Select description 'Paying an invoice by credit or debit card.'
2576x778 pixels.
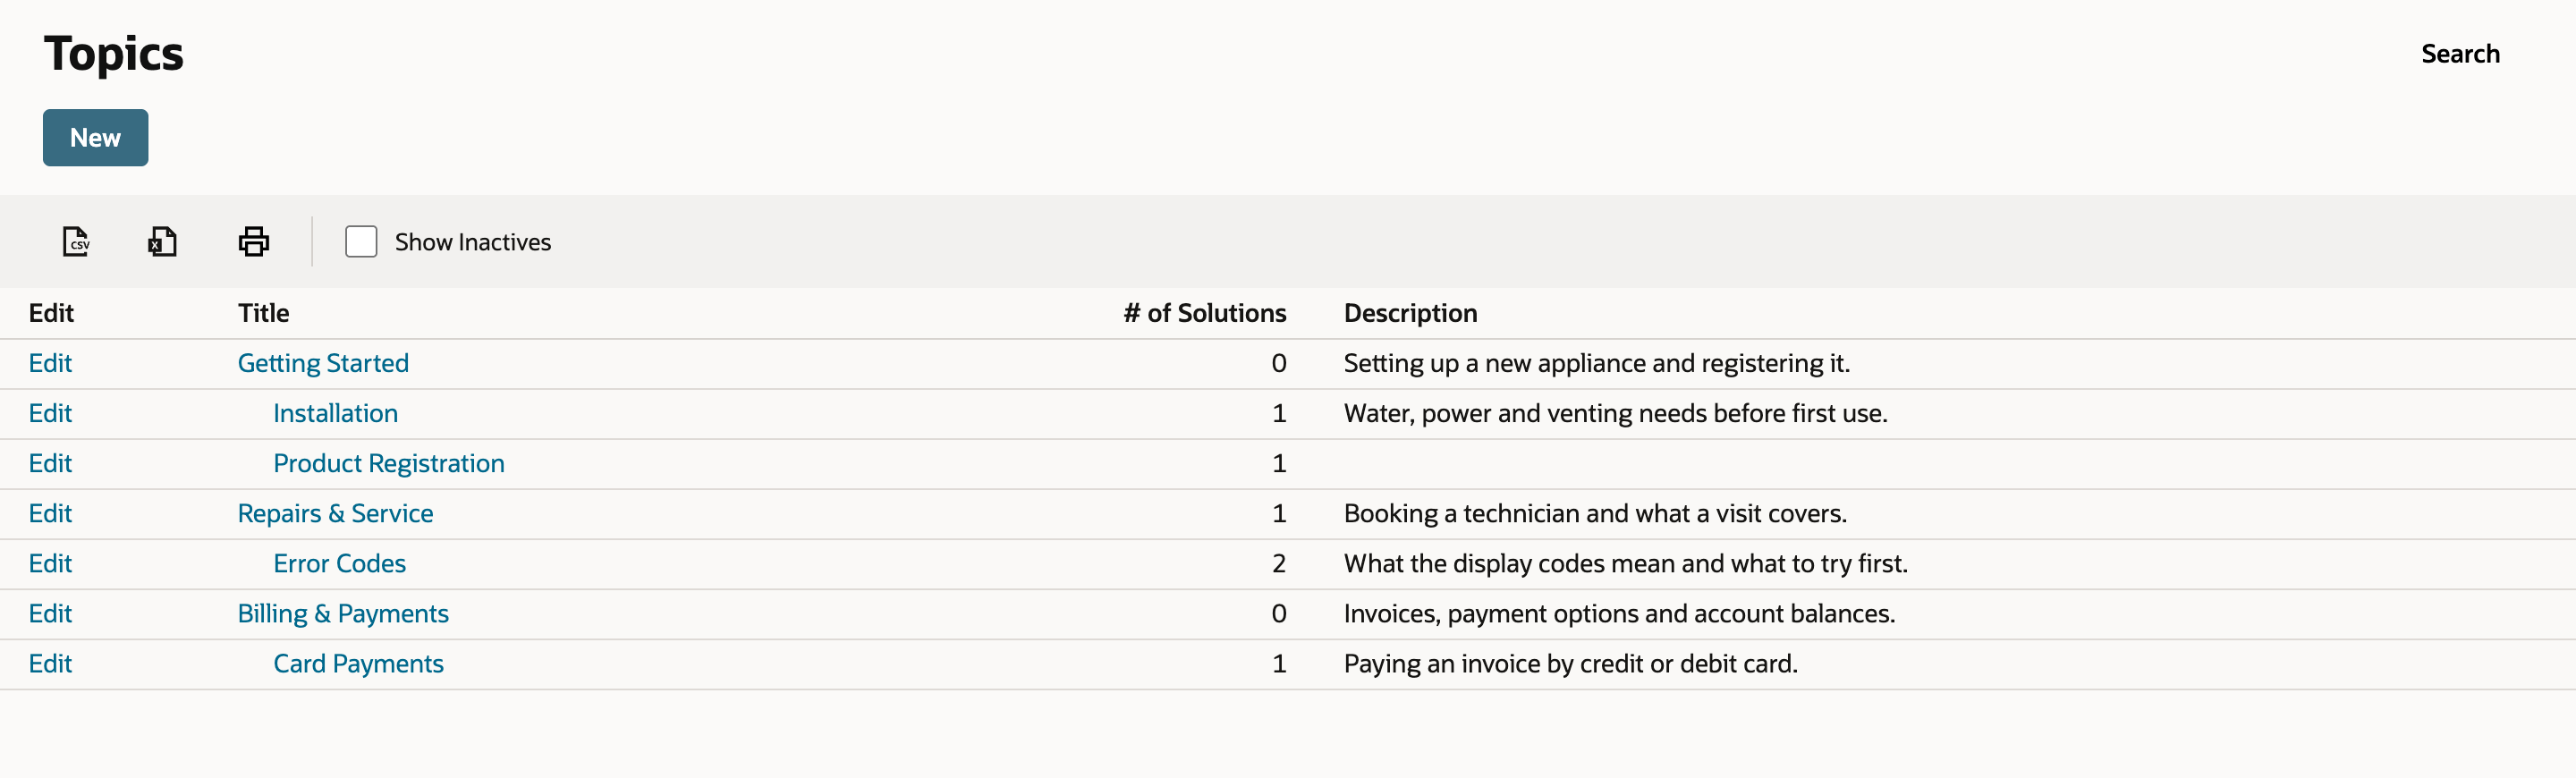1570,663
